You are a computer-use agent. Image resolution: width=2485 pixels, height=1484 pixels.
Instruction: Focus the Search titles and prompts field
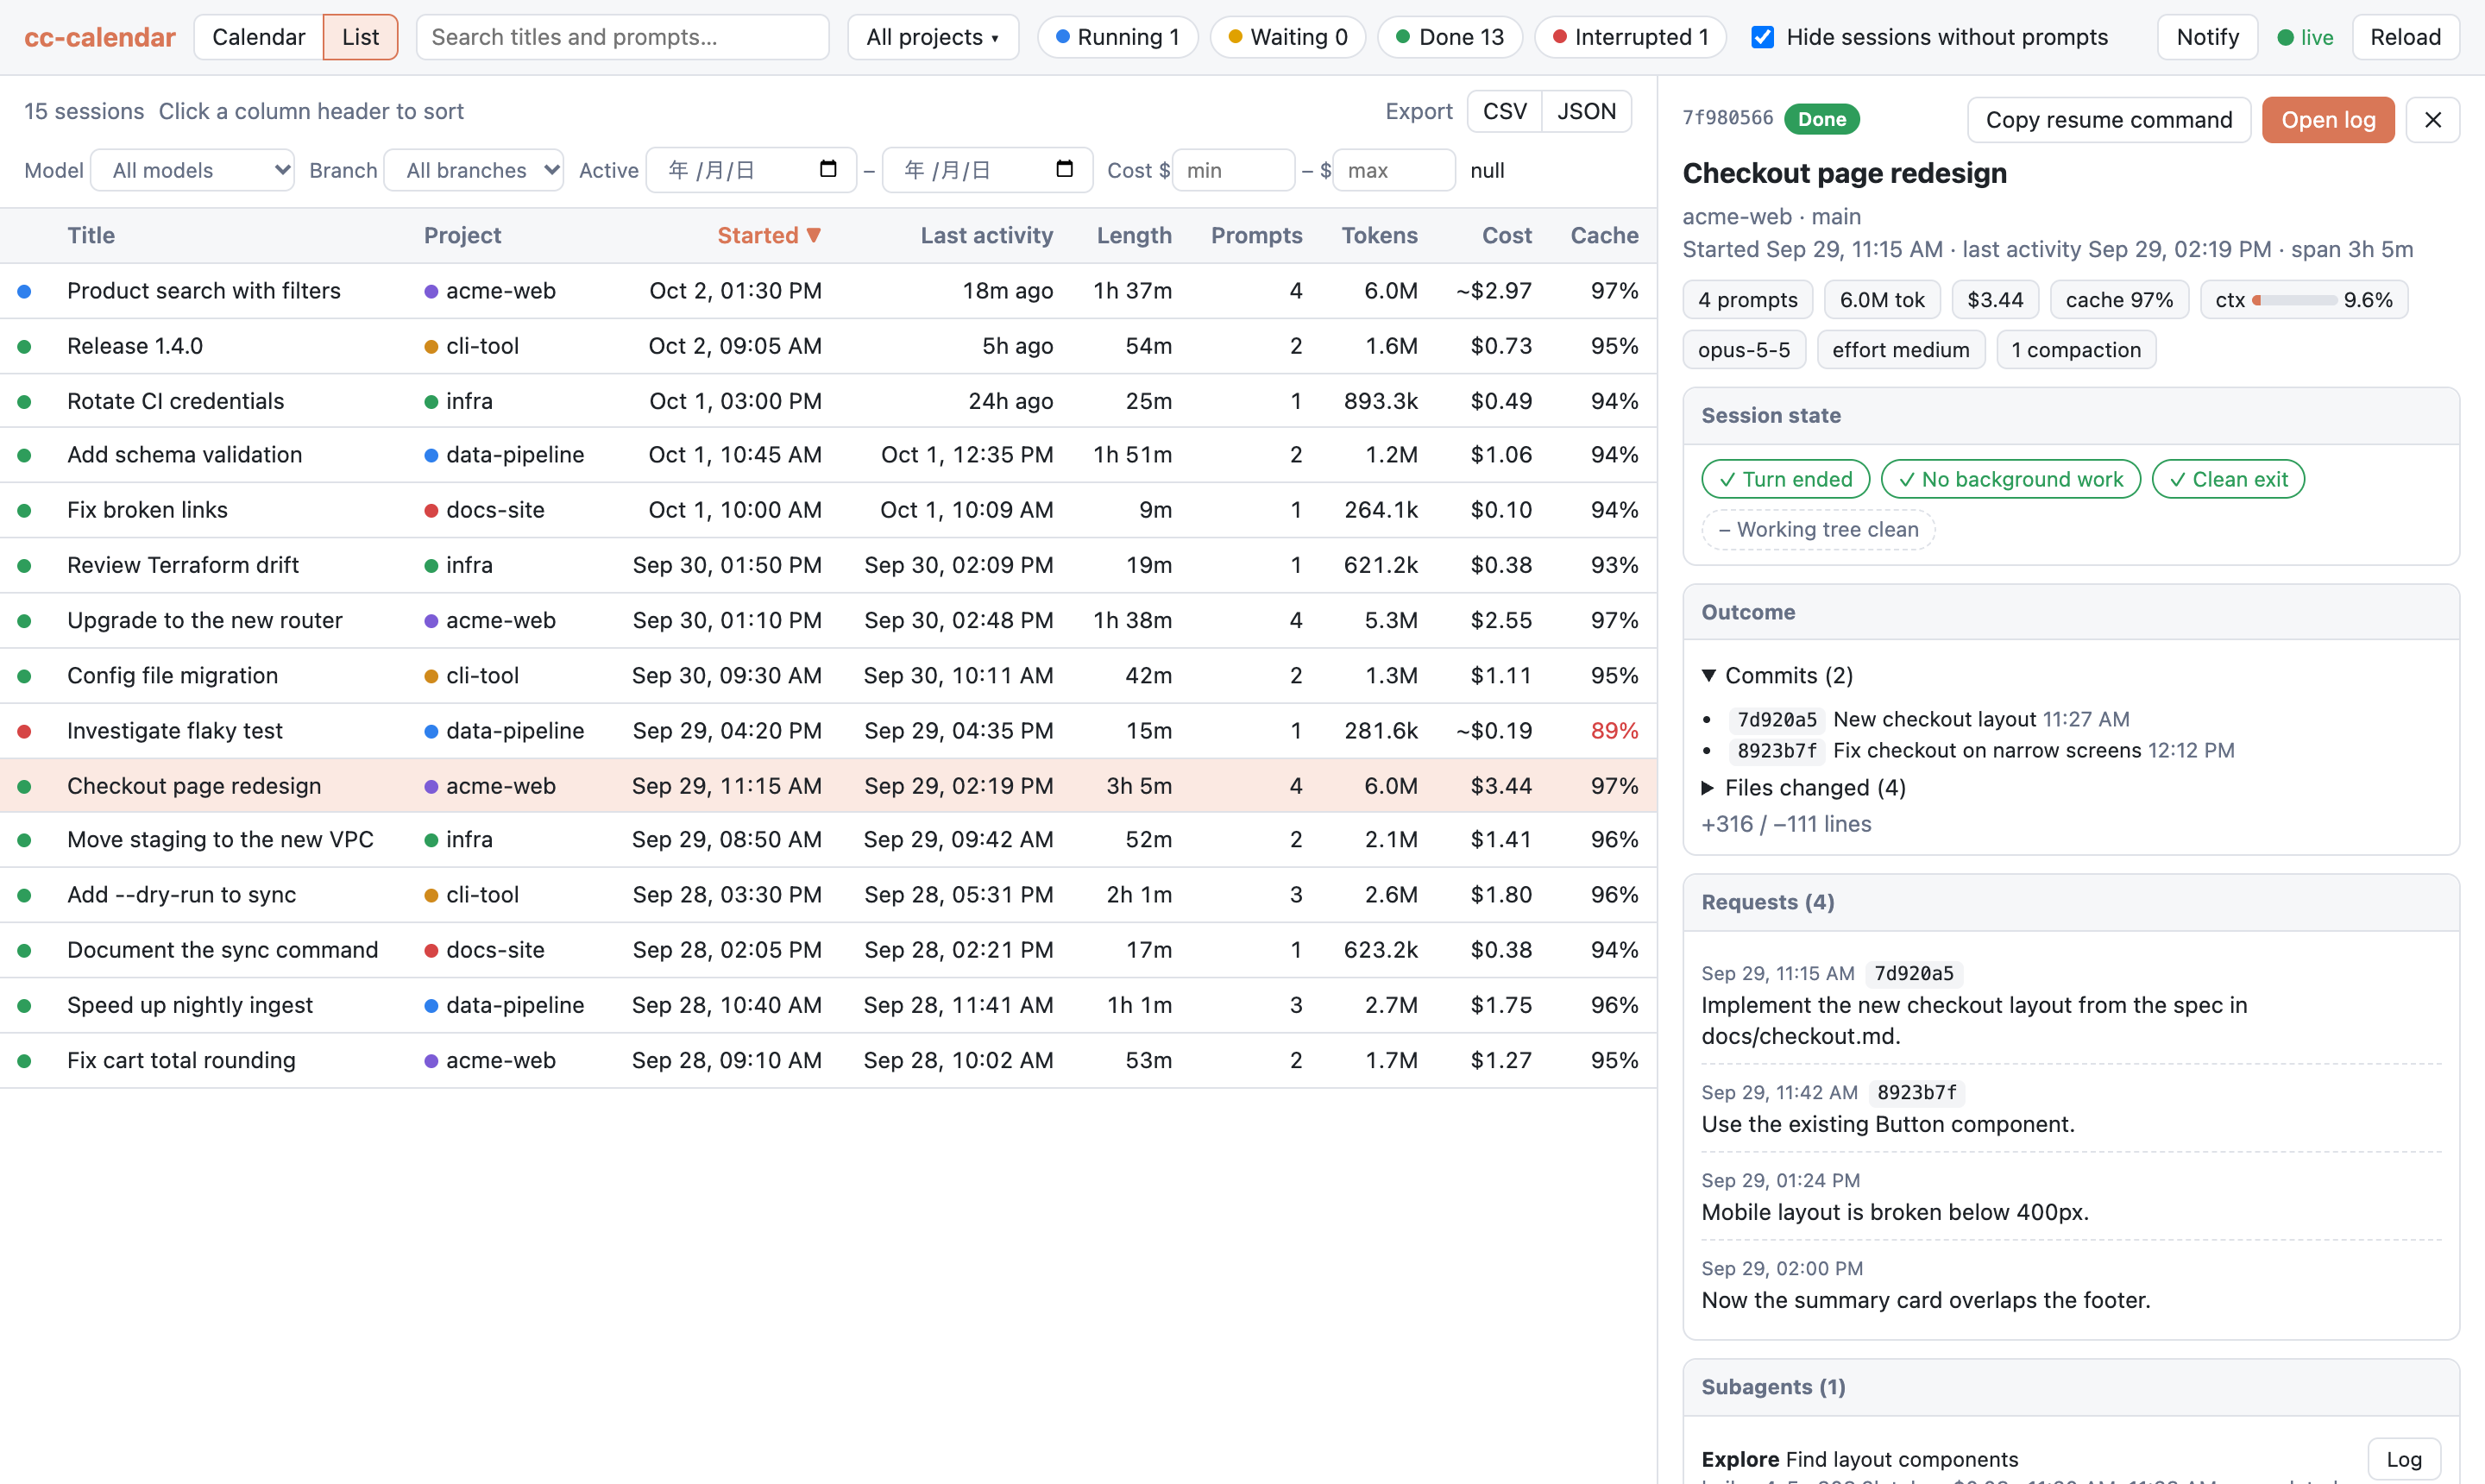click(x=622, y=37)
